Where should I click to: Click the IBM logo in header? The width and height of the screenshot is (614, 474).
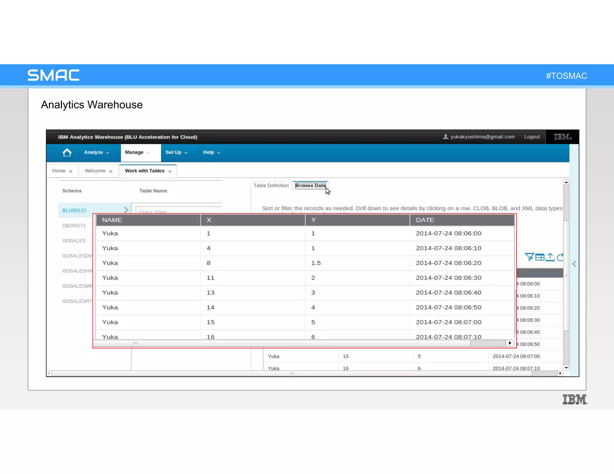coord(562,137)
